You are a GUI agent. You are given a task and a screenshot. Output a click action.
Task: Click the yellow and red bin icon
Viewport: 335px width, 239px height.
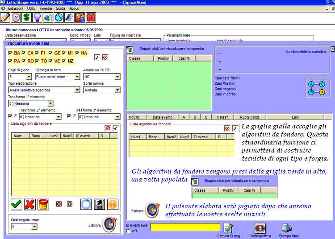click(x=43, y=205)
